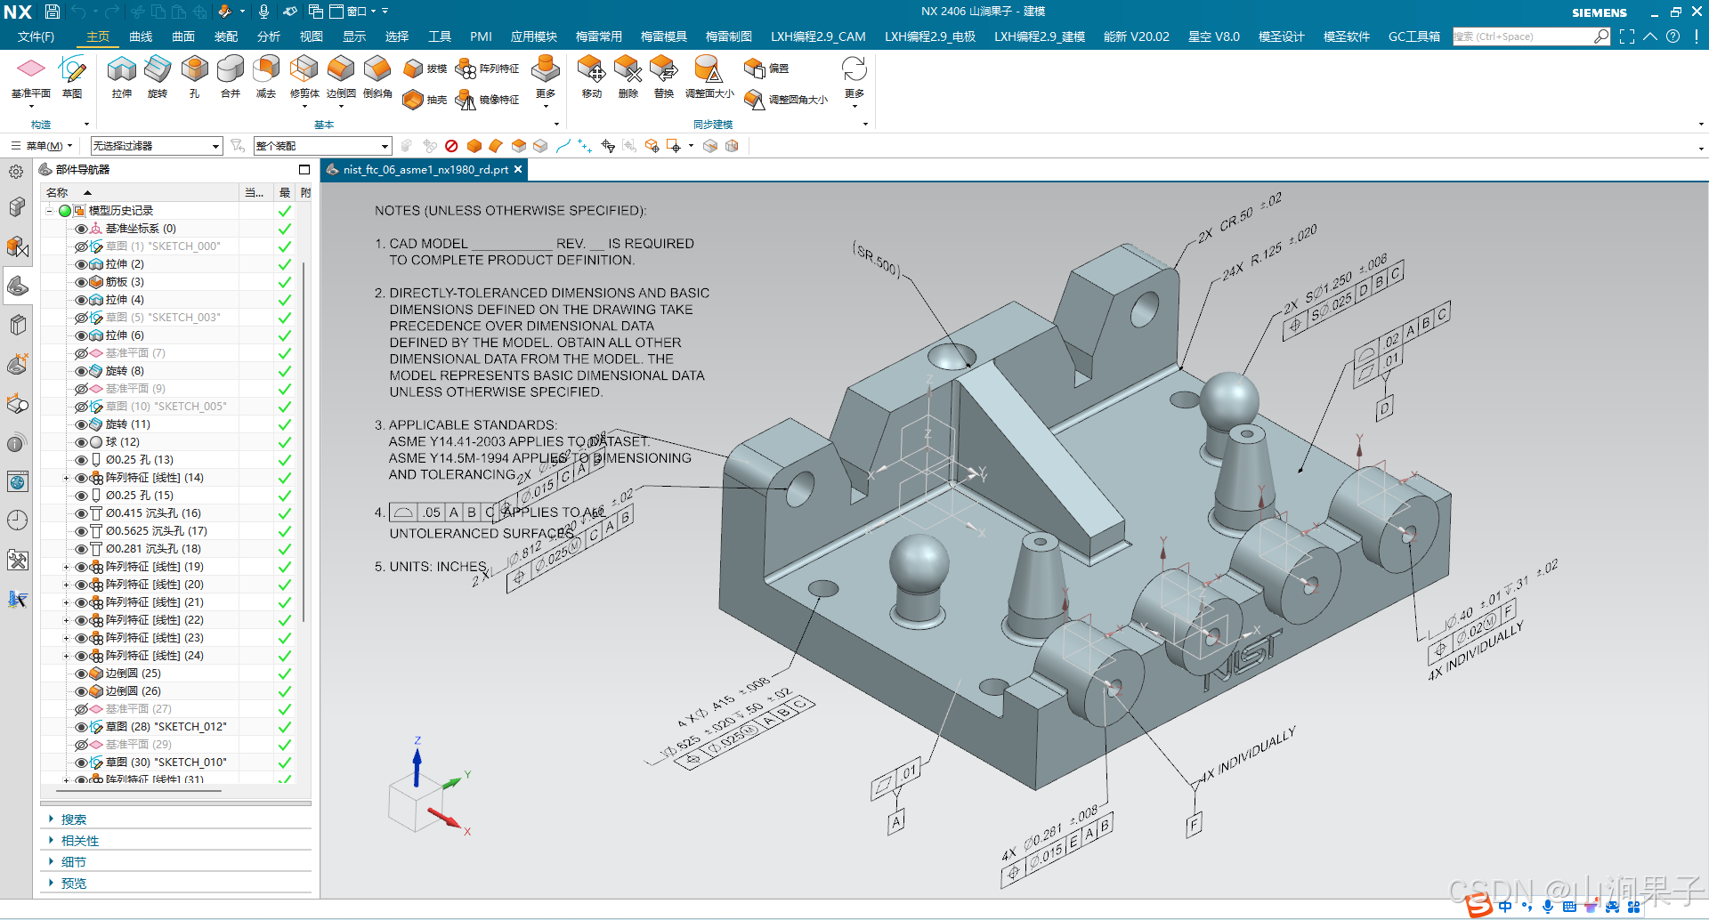Switch to the 应用模块 ribbon tab

(x=534, y=36)
